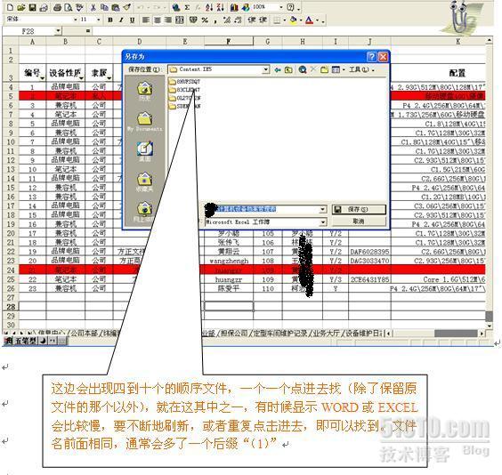This screenshot has width=502, height=475.
Task: Select row header 28
Action: (x=11, y=307)
